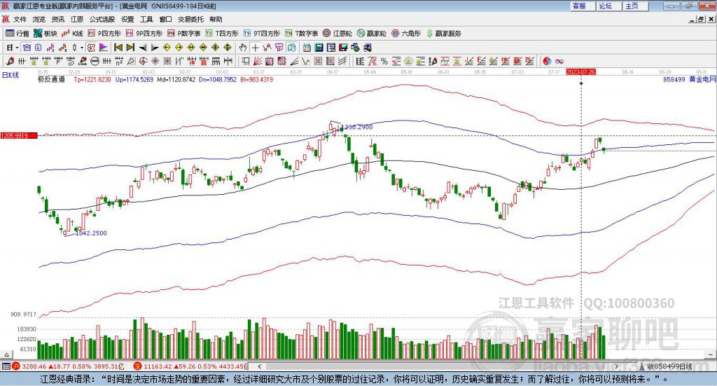The image size is (717, 386).
Task: Switch to K线 candlestick chart view
Action: tap(72, 34)
